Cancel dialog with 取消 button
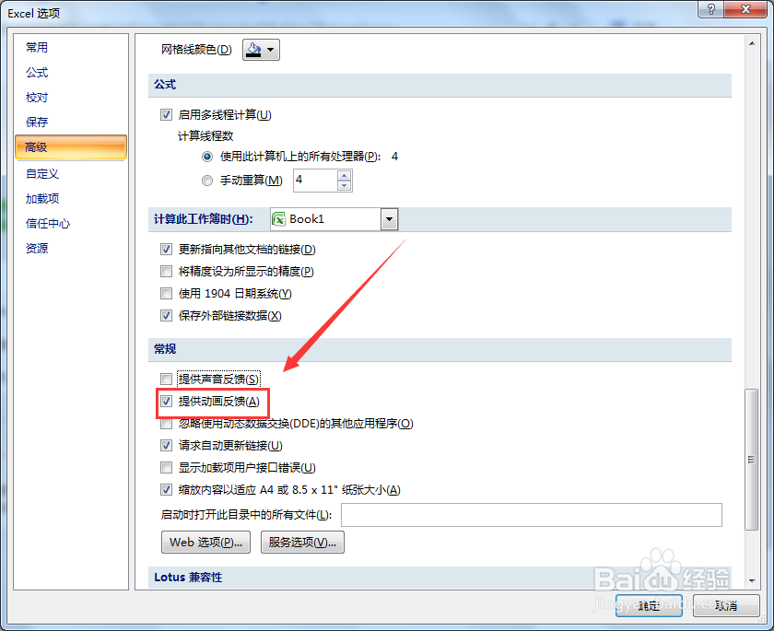This screenshot has height=631, width=774. pos(726,605)
